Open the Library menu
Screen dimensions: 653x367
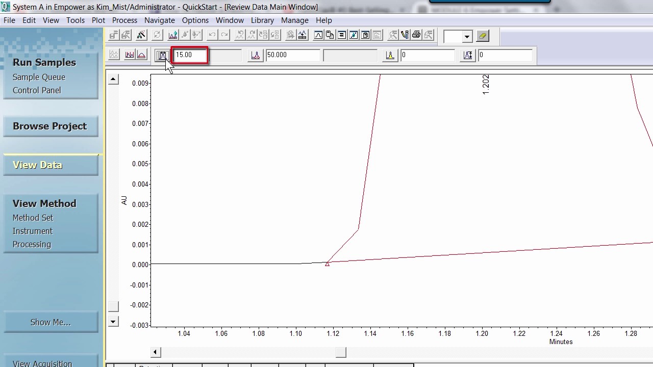[x=262, y=20]
